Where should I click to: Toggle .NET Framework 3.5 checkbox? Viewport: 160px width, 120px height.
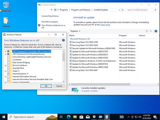[8, 51]
